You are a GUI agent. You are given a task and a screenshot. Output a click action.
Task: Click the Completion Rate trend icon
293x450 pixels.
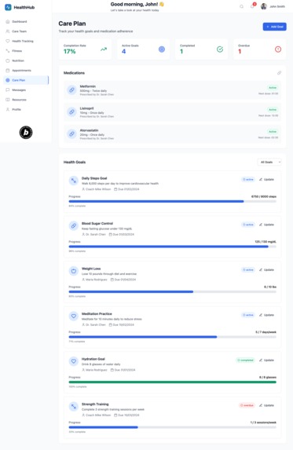(104, 49)
